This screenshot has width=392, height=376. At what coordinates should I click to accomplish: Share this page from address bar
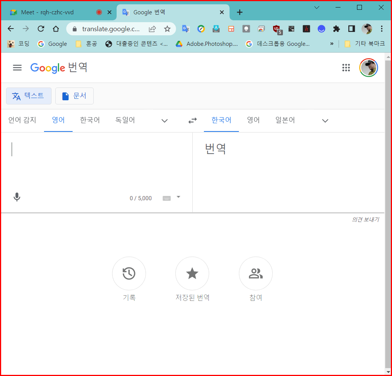click(152, 29)
